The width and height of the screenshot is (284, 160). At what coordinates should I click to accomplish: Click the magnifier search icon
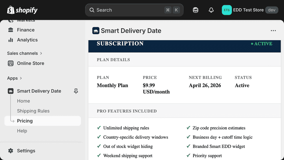pos(92,10)
